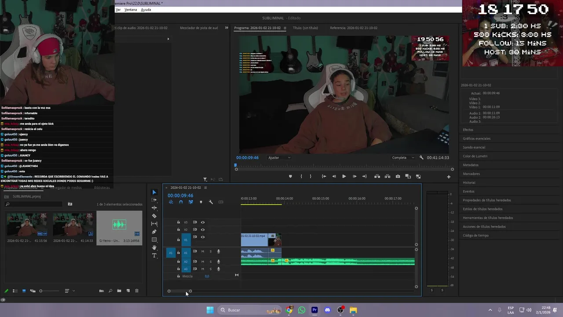Step back one frame in Program monitor
The image size is (563, 317).
(334, 177)
